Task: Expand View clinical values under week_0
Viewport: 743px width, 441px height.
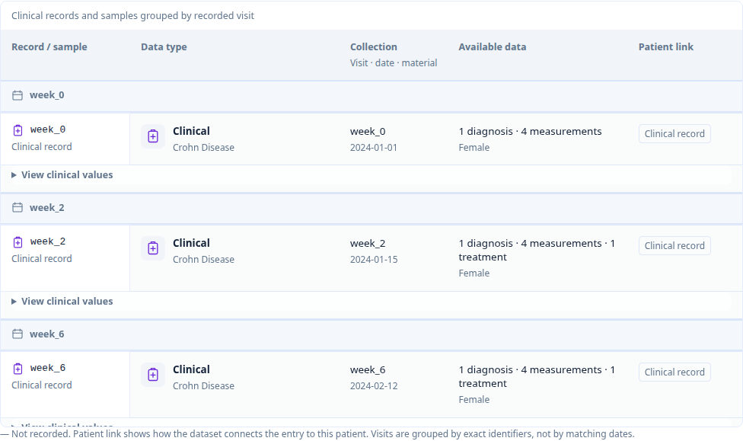Action: [62, 175]
